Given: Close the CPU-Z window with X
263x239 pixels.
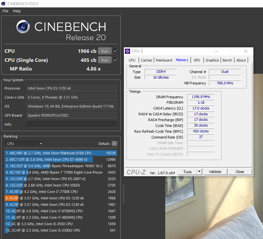Looking at the screenshot, I should point(246,51).
